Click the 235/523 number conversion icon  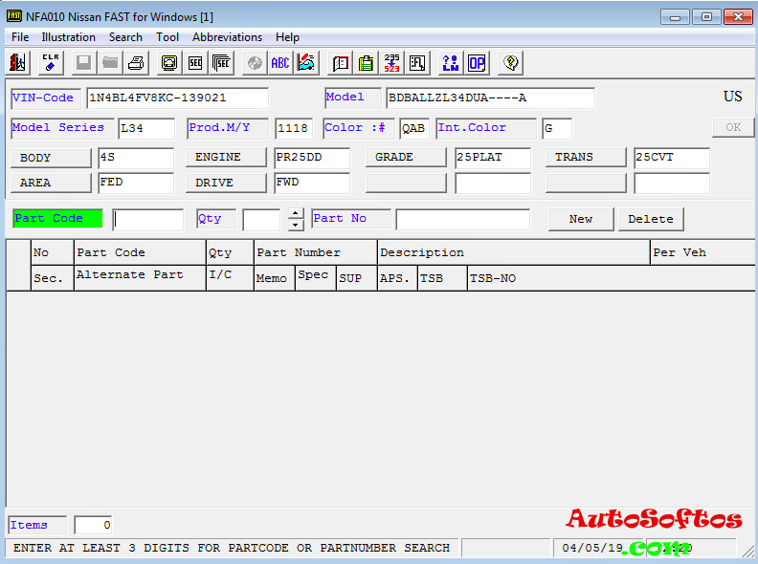point(392,63)
